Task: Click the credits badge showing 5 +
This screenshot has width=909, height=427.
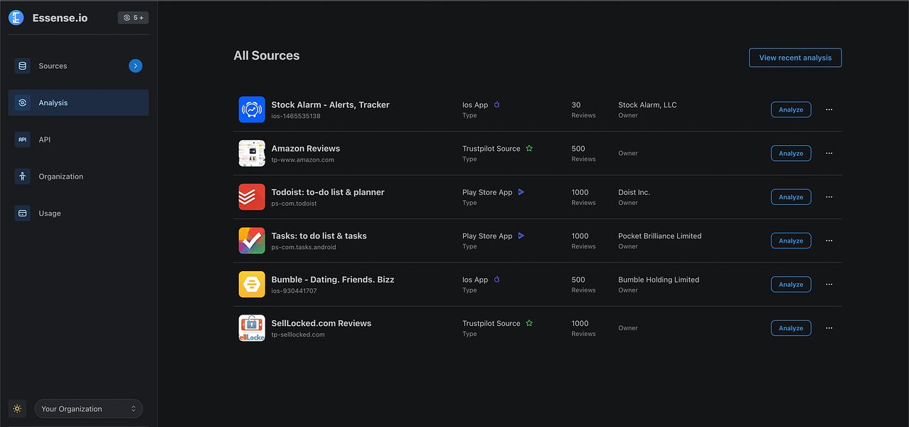Action: coord(133,18)
